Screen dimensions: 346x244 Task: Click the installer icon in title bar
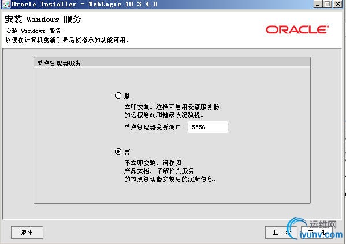pos(6,4)
